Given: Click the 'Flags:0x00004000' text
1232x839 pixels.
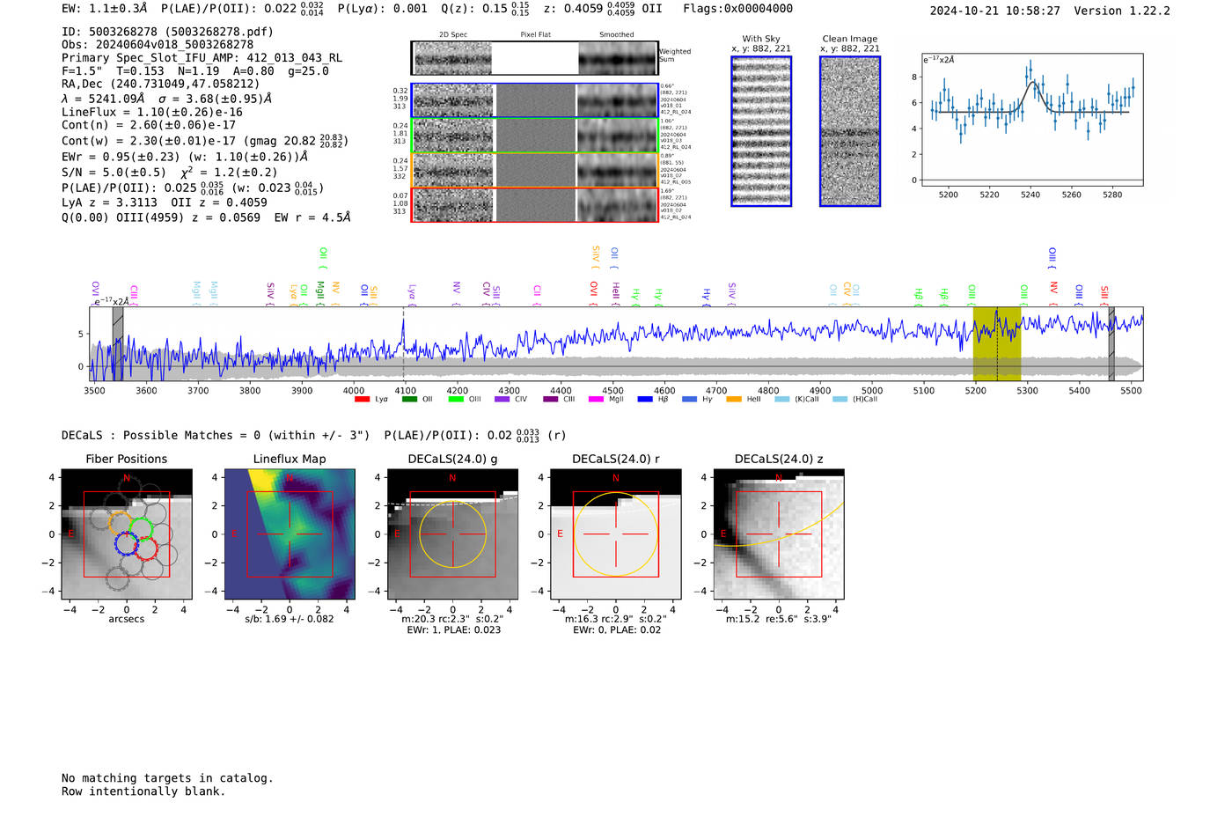Looking at the screenshot, I should 737,9.
